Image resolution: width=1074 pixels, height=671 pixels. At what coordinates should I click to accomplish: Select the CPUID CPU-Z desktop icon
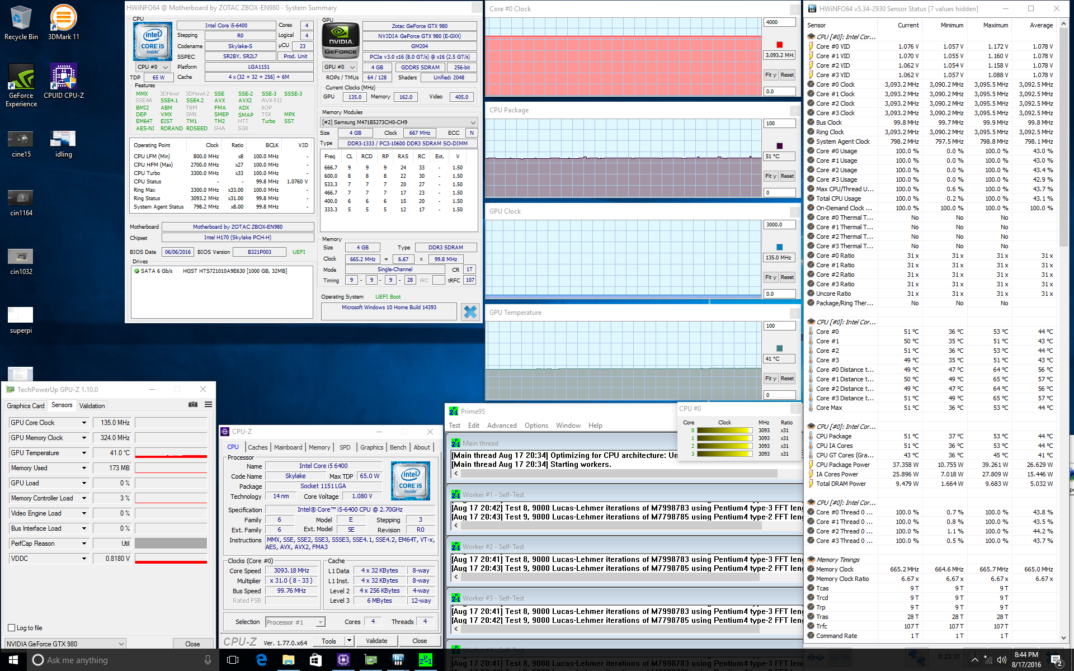pos(64,81)
